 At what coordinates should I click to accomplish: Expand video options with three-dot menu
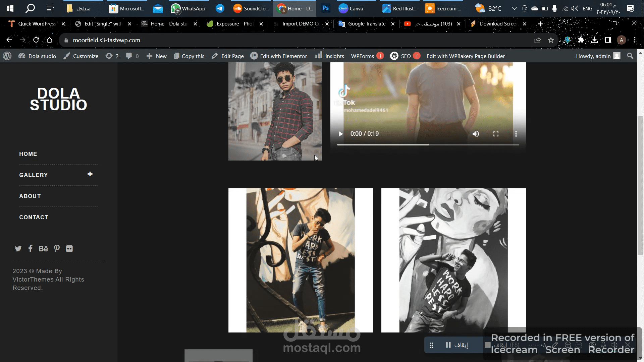(x=516, y=133)
